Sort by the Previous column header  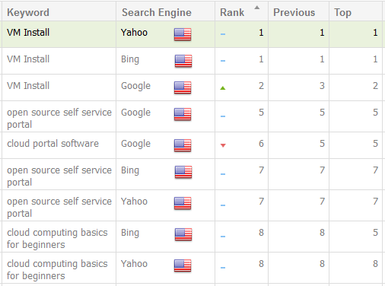(294, 12)
